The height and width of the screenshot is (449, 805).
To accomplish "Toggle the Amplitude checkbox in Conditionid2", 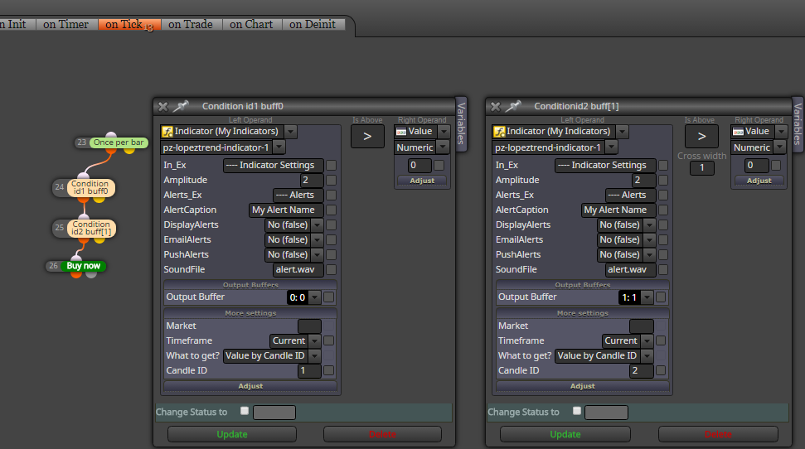I will pos(663,180).
